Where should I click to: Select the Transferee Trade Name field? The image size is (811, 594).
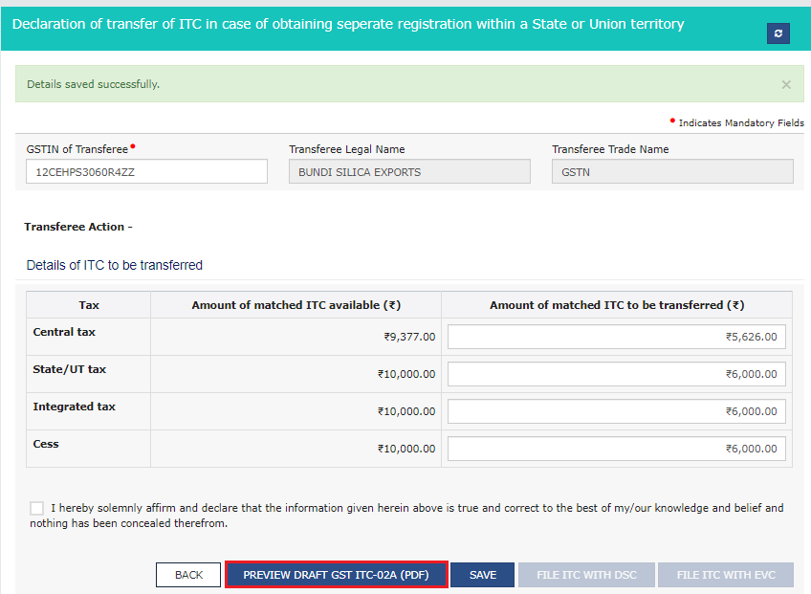pyautogui.click(x=672, y=172)
